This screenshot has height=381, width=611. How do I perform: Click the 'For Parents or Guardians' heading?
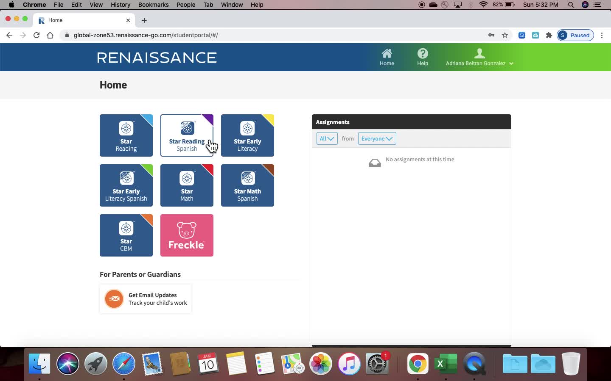pyautogui.click(x=140, y=274)
